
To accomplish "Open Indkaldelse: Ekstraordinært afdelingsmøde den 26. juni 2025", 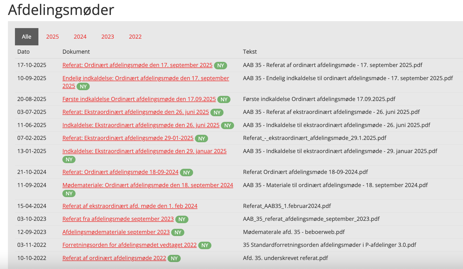I will pos(141,125).
